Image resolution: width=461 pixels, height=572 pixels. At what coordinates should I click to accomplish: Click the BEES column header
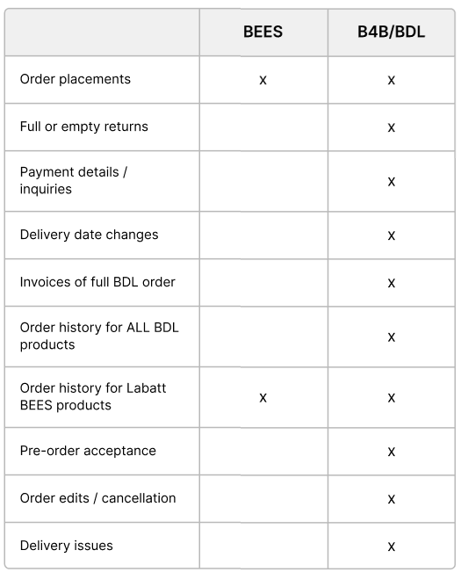tap(263, 32)
